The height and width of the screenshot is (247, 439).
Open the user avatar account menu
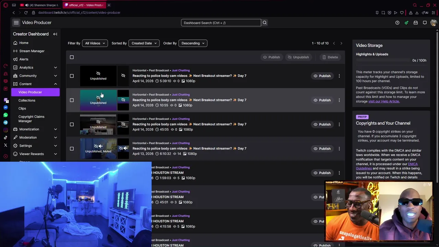434,23
